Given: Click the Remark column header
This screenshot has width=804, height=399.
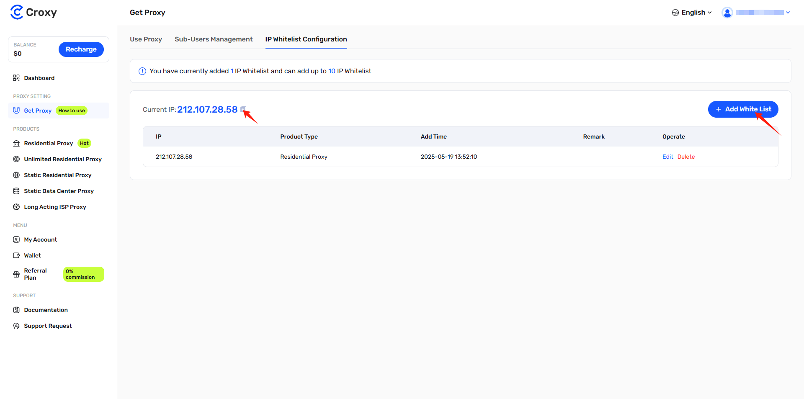Looking at the screenshot, I should tap(594, 136).
